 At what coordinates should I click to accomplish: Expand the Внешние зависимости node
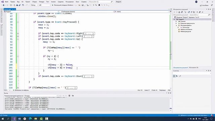(x=176, y=24)
